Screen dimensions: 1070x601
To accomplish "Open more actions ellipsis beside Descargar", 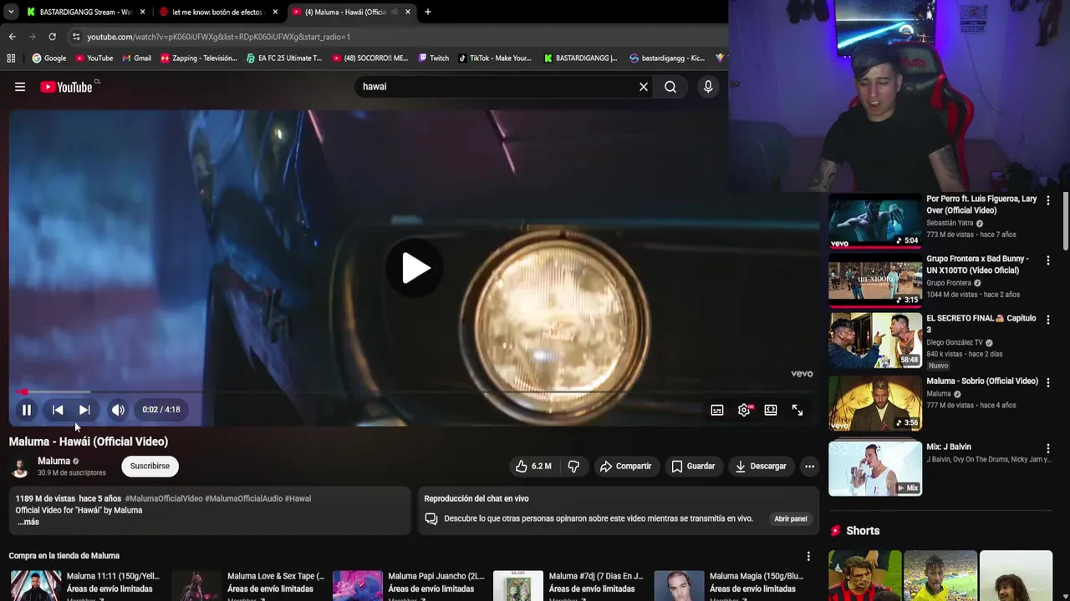I will 809,467.
